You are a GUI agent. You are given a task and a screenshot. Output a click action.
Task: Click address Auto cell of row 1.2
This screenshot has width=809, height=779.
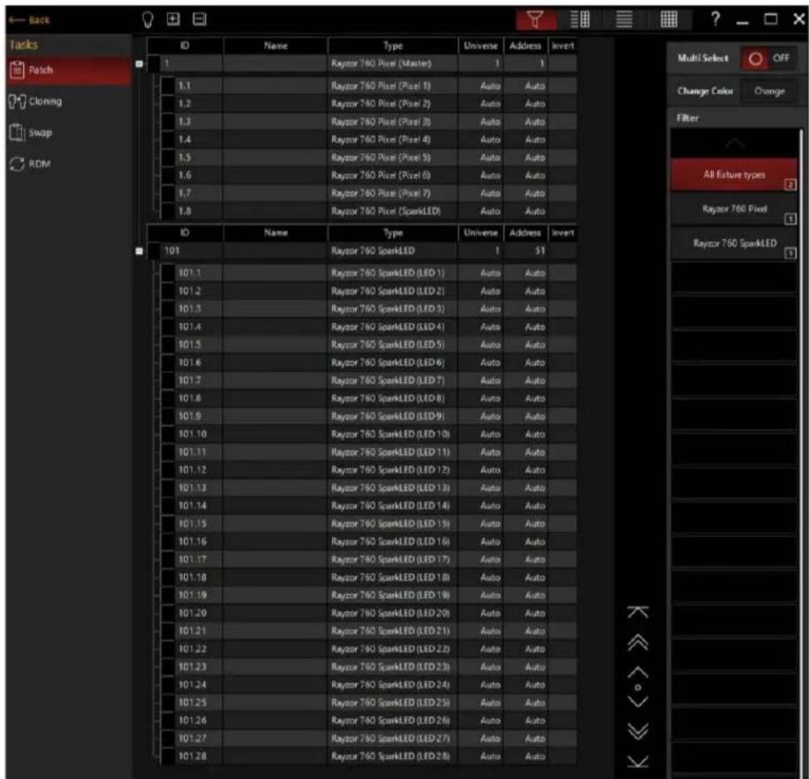coord(525,104)
